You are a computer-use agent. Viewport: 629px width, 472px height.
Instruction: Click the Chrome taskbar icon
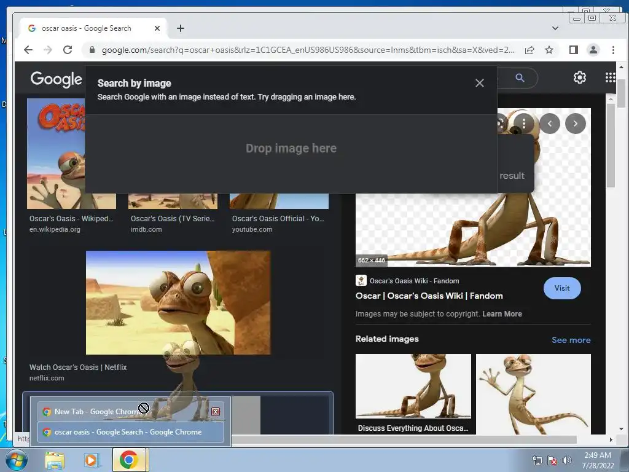tap(129, 460)
